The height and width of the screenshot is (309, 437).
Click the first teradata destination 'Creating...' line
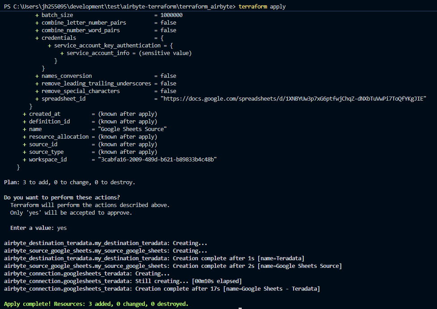point(105,243)
